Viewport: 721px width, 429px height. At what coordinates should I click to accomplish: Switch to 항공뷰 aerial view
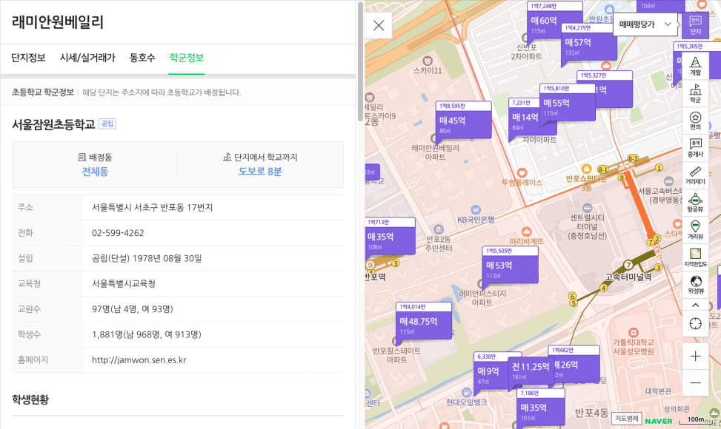tap(695, 203)
